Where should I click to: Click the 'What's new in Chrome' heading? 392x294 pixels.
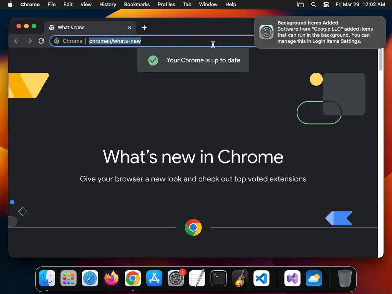193,157
